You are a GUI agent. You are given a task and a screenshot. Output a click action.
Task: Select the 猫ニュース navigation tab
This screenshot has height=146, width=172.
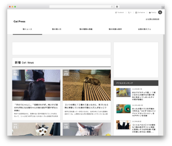click(x=28, y=29)
